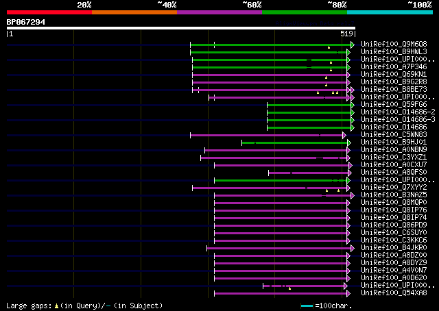The height and width of the screenshot is (311, 439).
Task: Click the yellow gap marker under Q69KN1 bar
Action: click(326, 77)
